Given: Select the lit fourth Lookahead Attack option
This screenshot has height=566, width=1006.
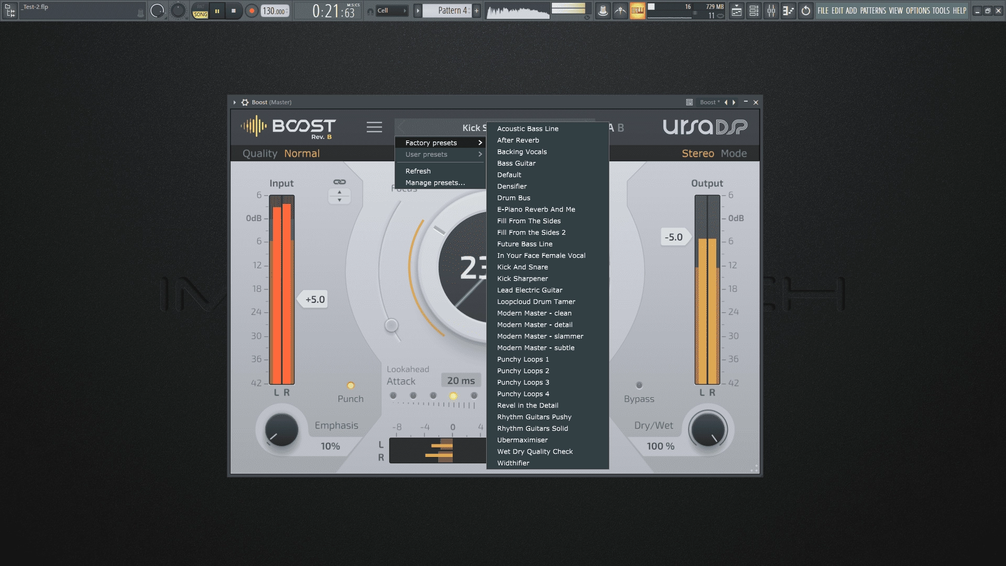Looking at the screenshot, I should 453,396.
